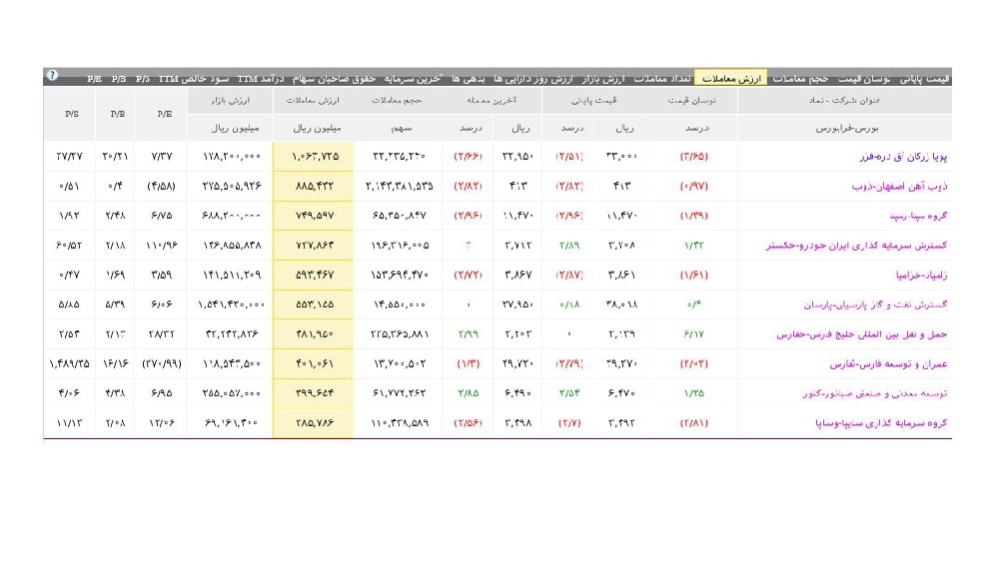
Task: Open توسعه معدنی و صنعتی صبانور-کنور link
Action: pyautogui.click(x=875, y=393)
